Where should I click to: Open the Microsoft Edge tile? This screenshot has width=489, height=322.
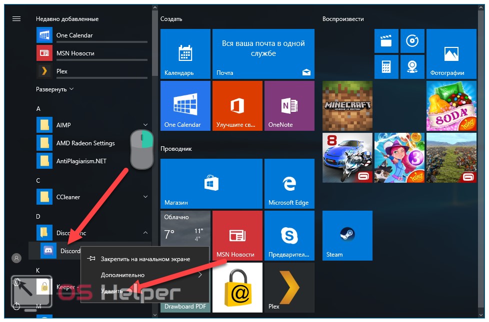[x=289, y=183]
